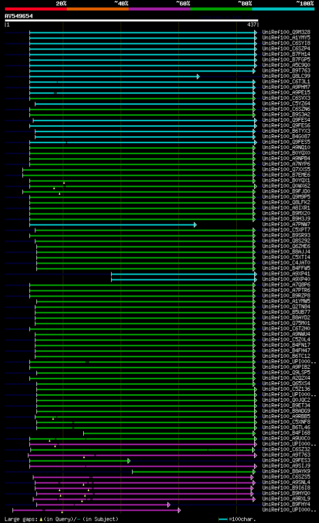Click the UniRef100_C6T2H0 label
The height and width of the screenshot is (523, 319).
pos(286,329)
